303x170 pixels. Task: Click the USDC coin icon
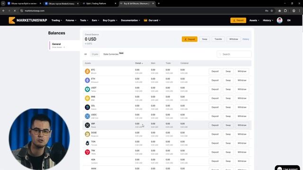click(87, 116)
